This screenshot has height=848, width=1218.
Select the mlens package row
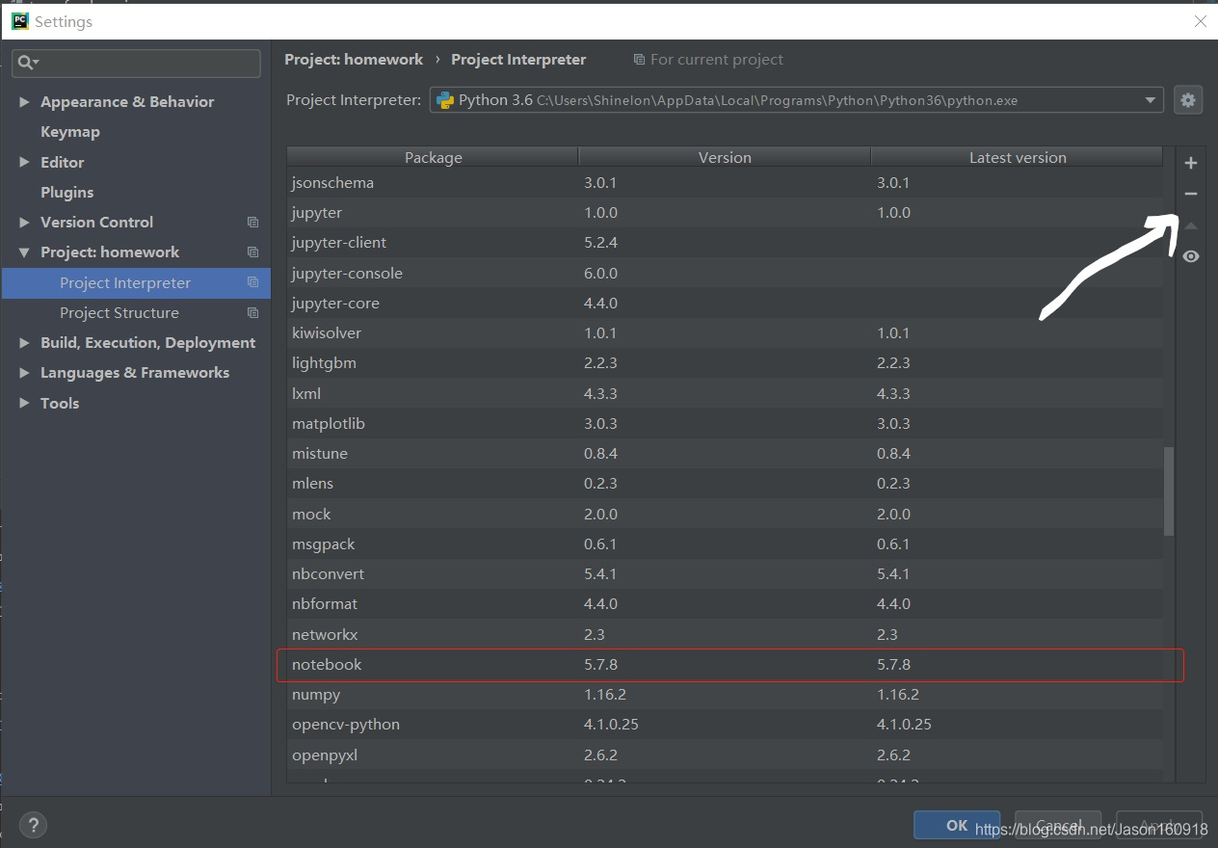[x=725, y=484]
